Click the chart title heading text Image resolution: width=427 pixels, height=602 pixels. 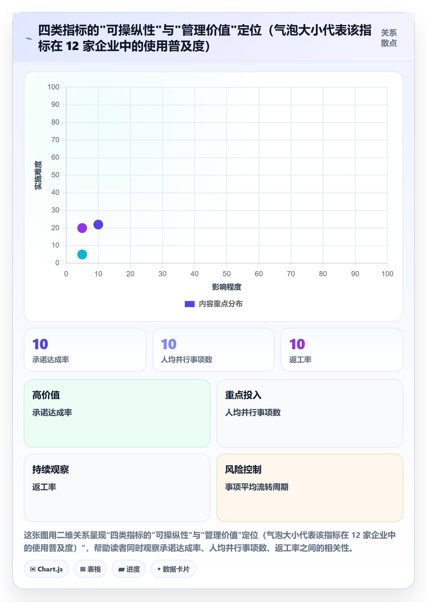coord(205,38)
